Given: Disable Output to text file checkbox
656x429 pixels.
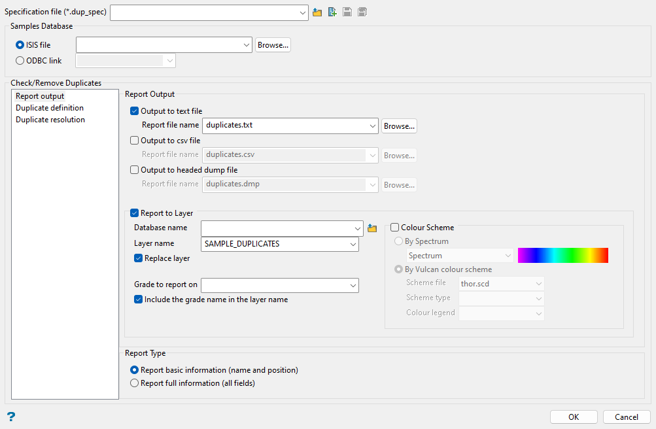Looking at the screenshot, I should [x=135, y=111].
